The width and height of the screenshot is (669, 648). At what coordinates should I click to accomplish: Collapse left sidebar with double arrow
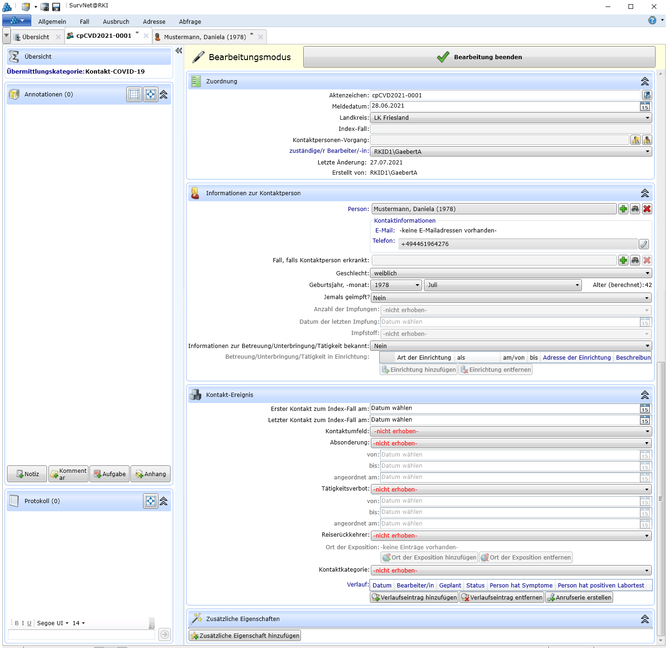[179, 51]
